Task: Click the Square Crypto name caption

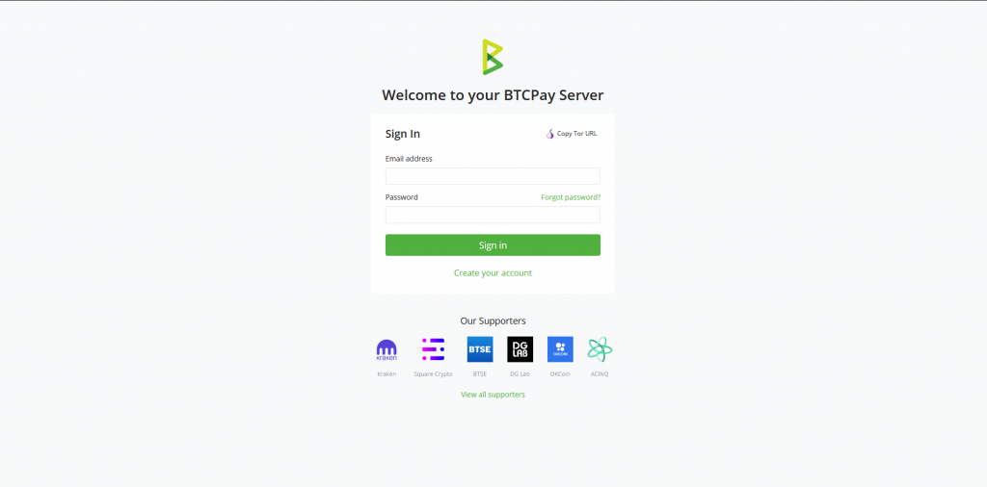Action: tap(433, 373)
